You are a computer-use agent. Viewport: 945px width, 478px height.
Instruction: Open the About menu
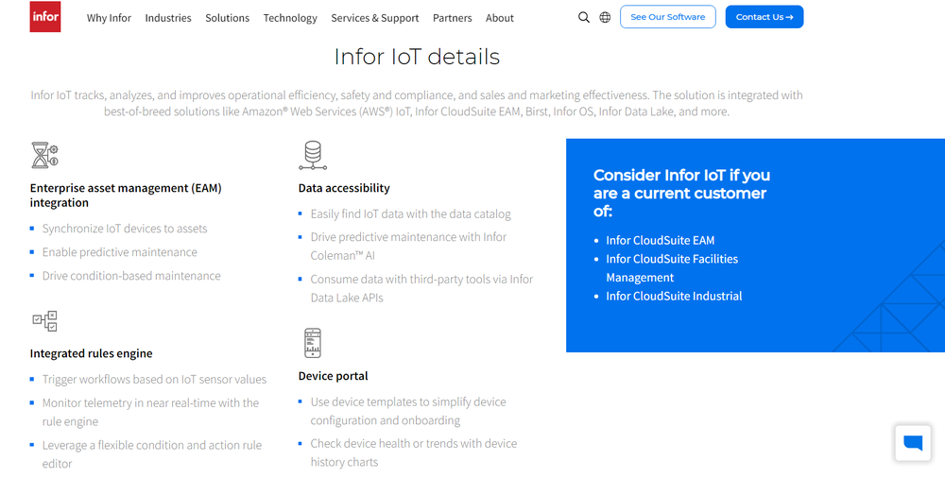click(x=500, y=18)
